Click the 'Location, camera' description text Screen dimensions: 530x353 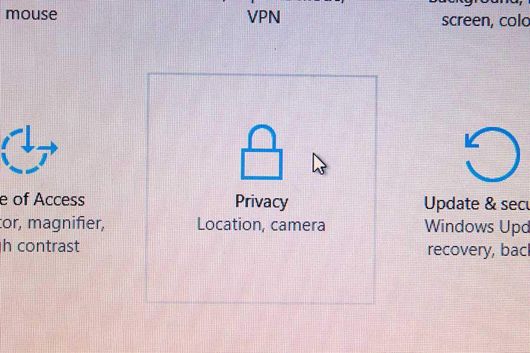[x=261, y=225]
